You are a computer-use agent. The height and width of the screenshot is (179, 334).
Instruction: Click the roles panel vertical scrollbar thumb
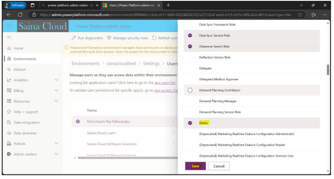(328, 70)
